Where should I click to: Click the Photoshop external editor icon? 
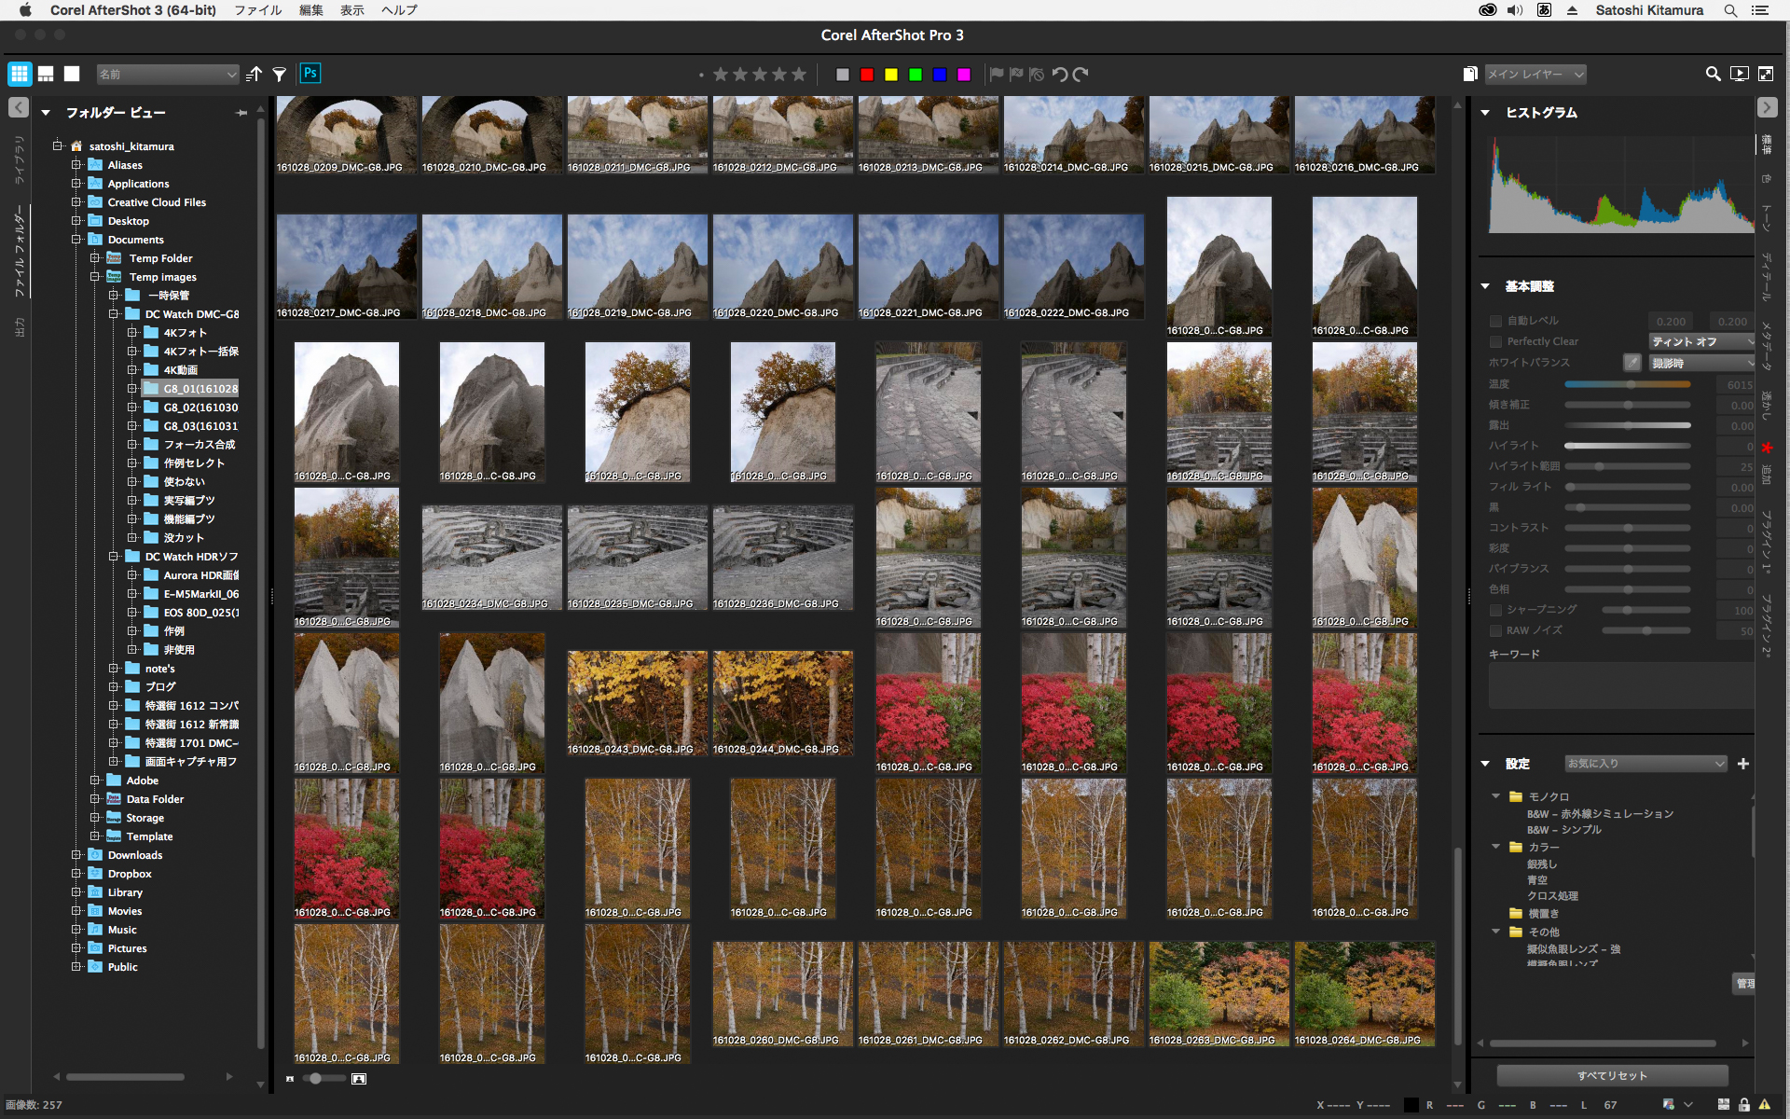pyautogui.click(x=310, y=74)
